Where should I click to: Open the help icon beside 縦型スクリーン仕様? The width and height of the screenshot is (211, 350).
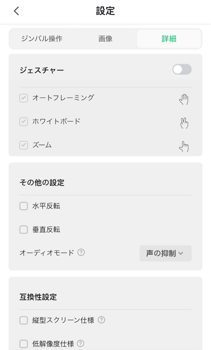click(x=101, y=320)
